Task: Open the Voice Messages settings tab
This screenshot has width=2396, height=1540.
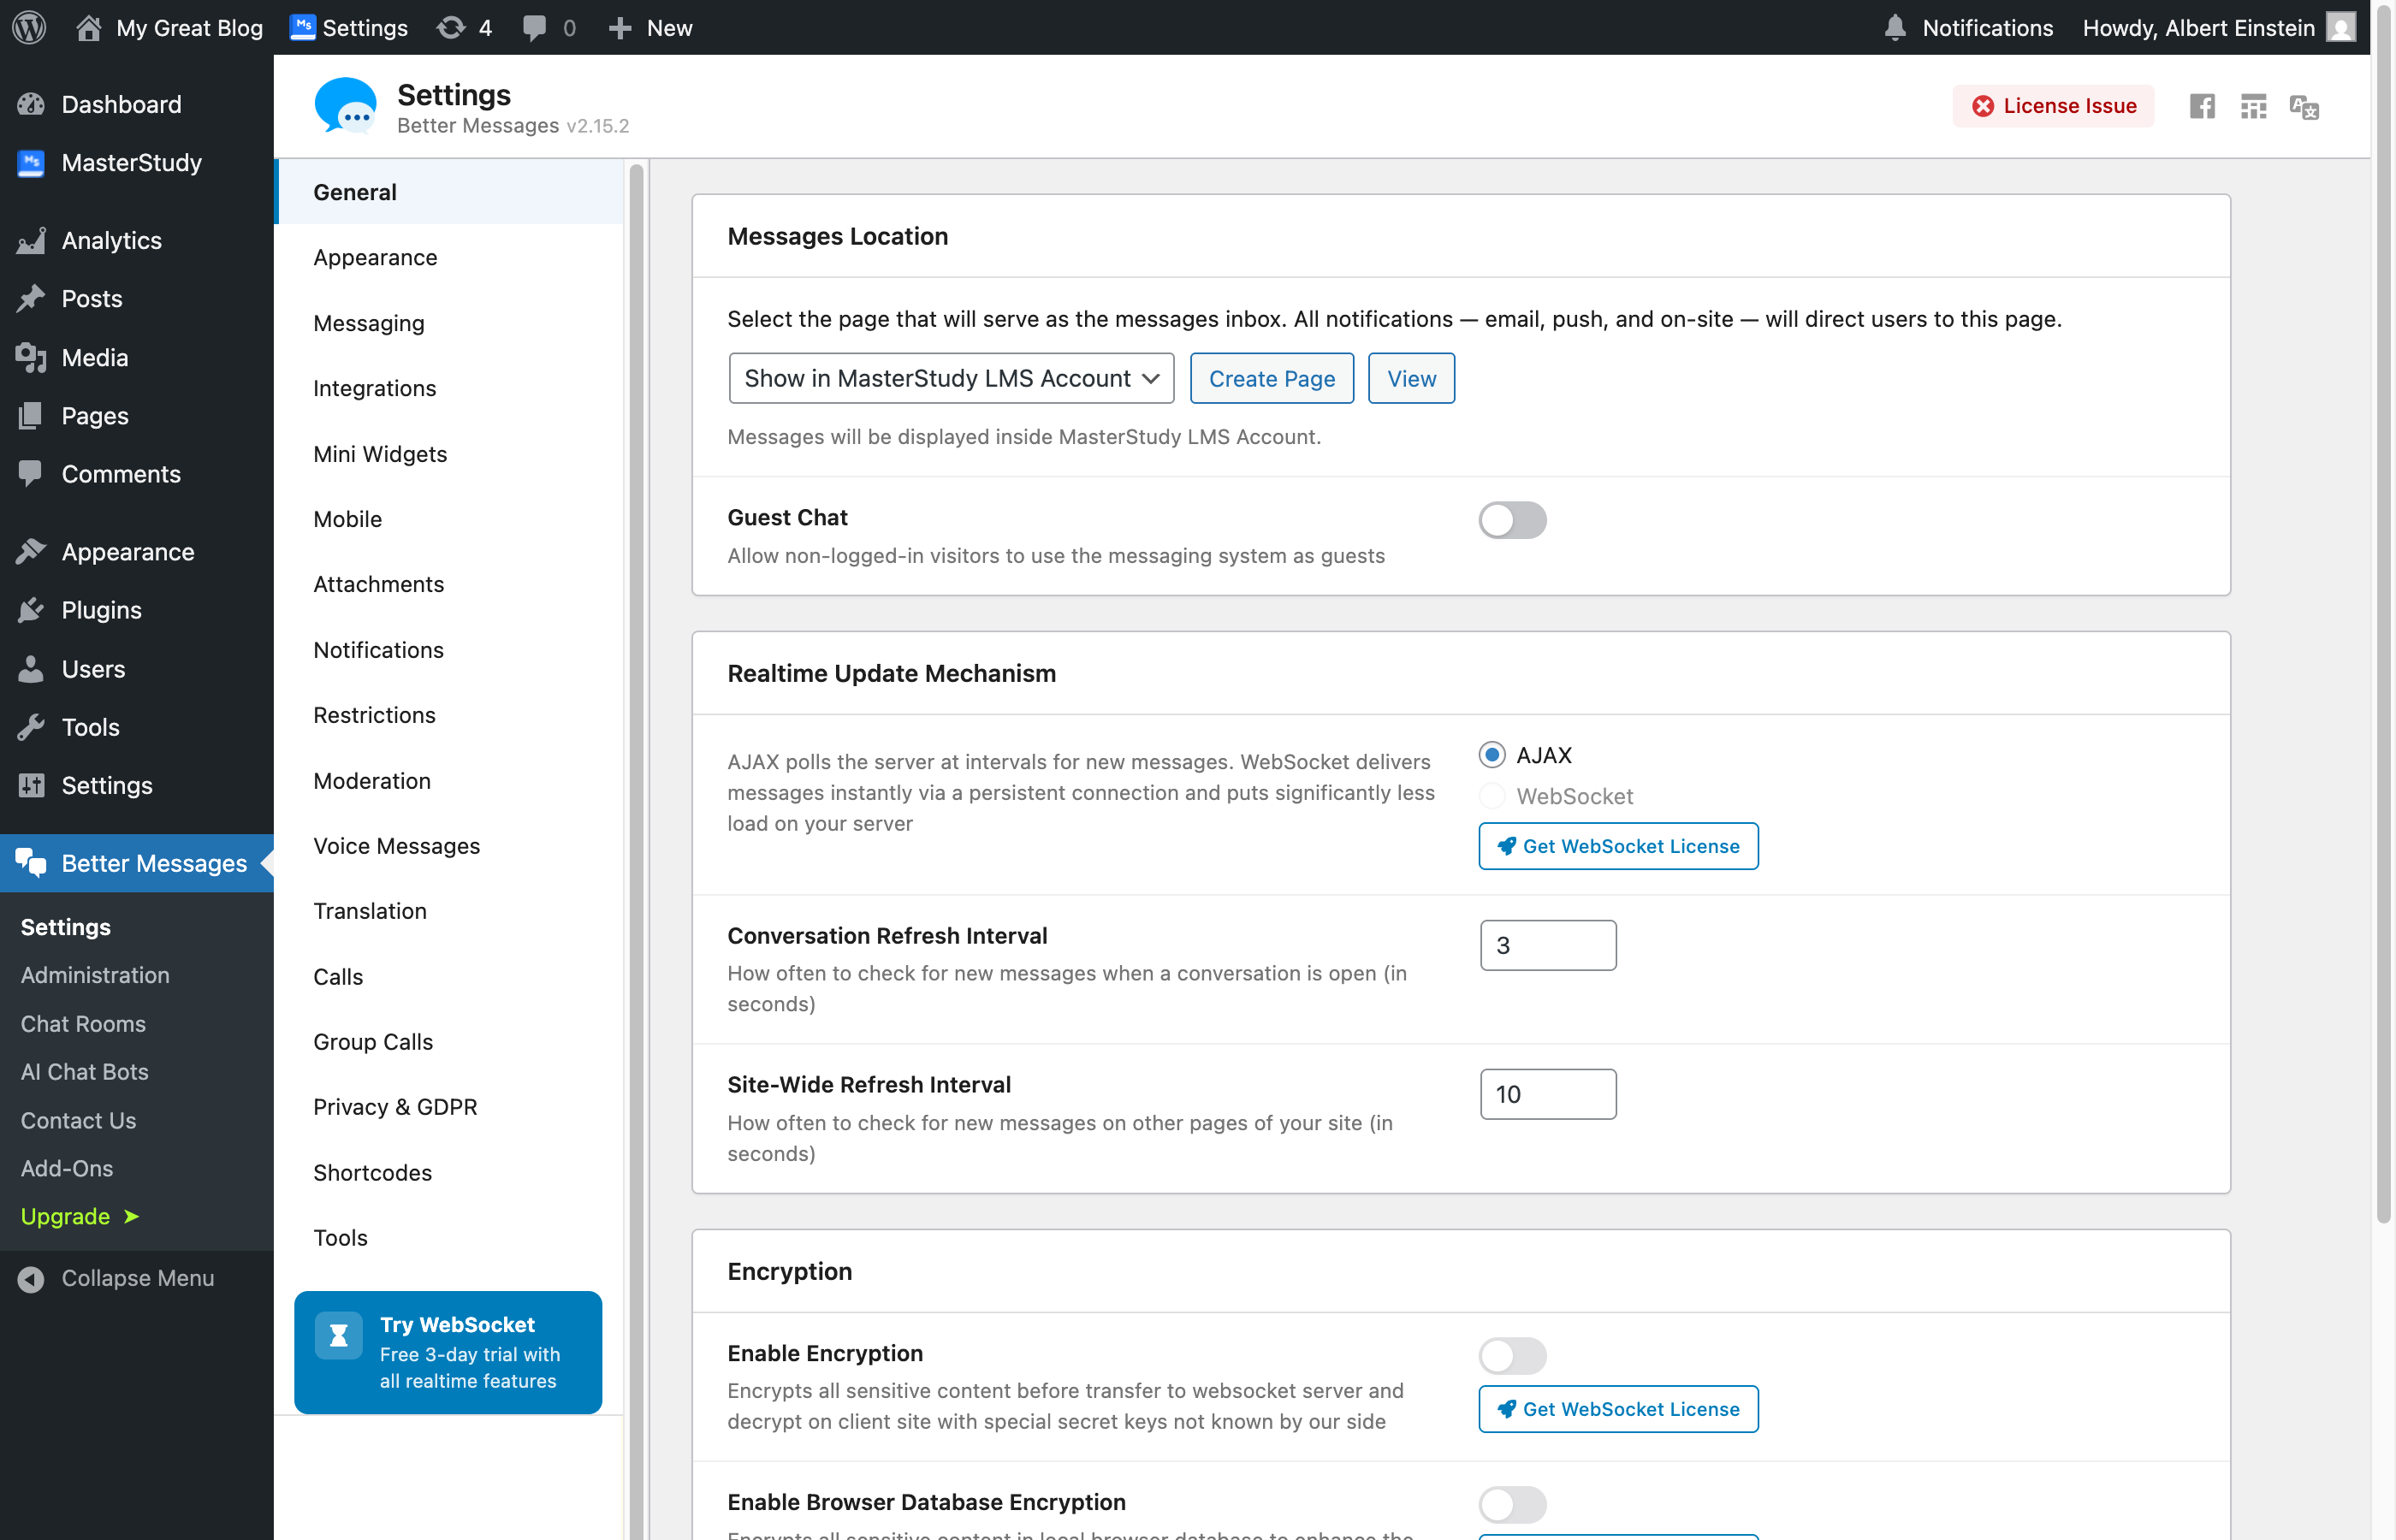Action: [x=449, y=846]
